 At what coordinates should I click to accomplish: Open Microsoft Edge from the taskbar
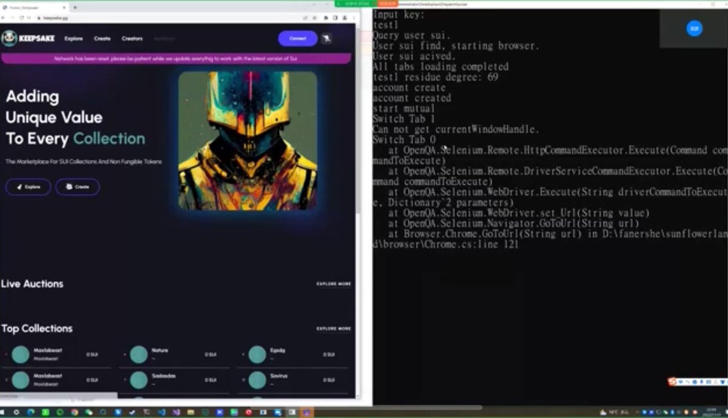[x=31, y=412]
